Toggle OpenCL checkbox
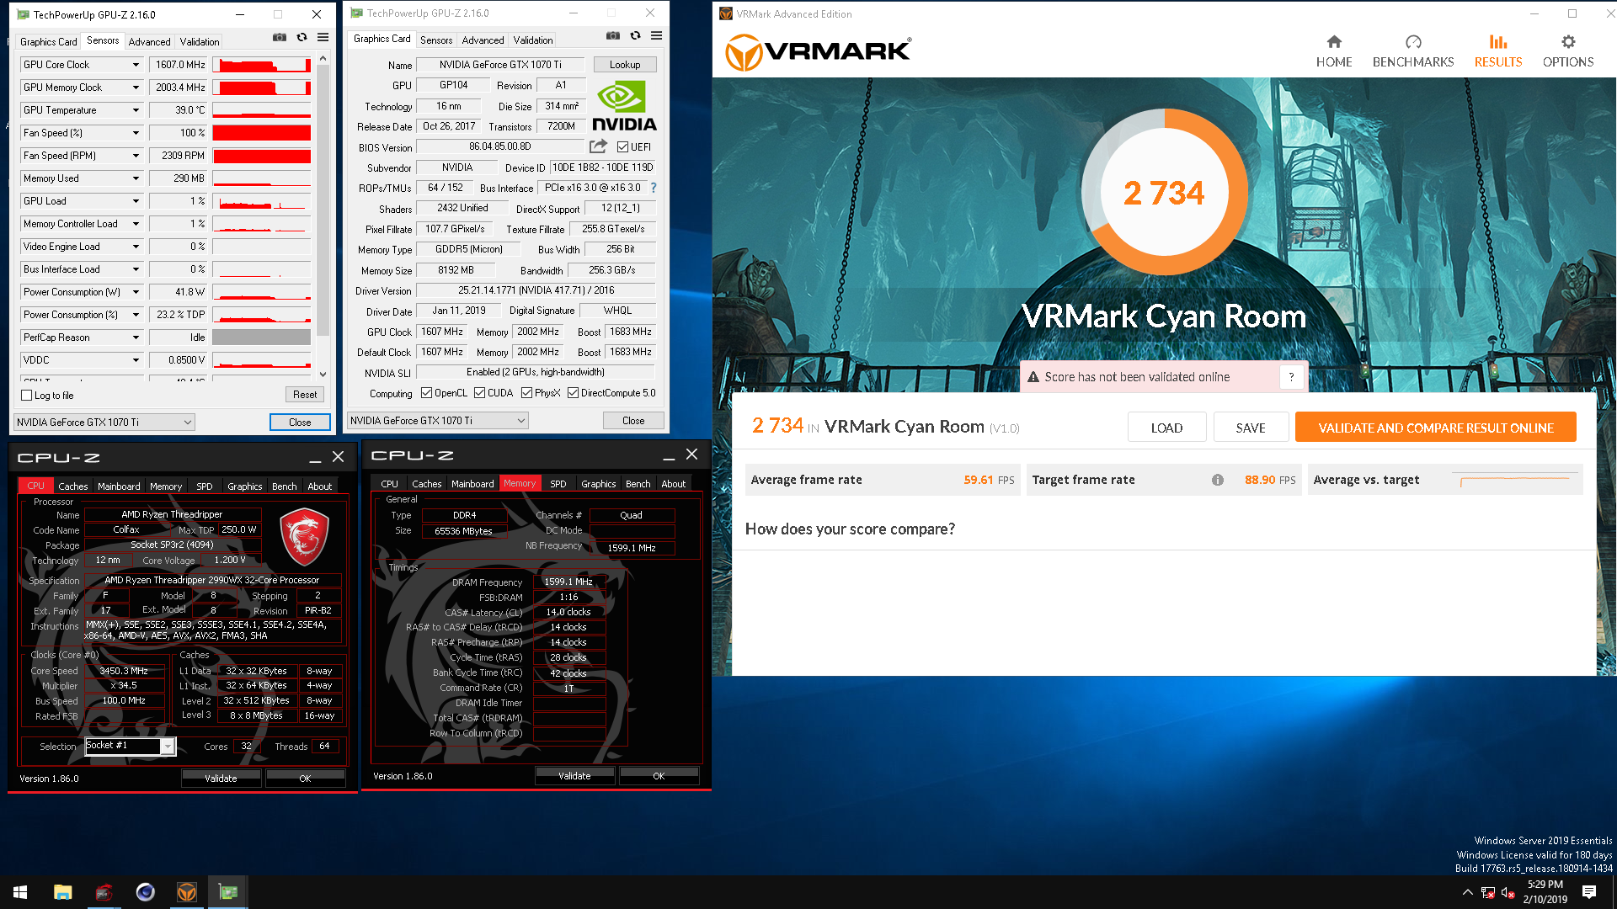 [x=426, y=393]
